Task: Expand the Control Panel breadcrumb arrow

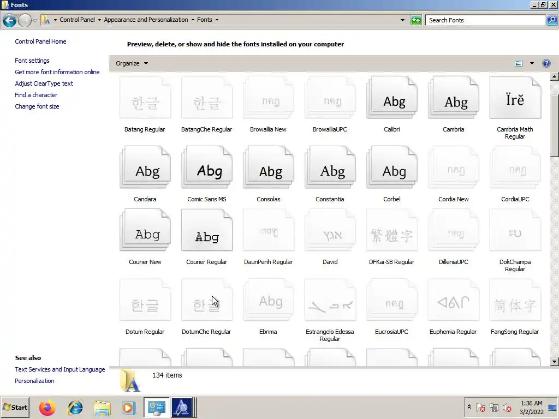Action: [x=99, y=20]
